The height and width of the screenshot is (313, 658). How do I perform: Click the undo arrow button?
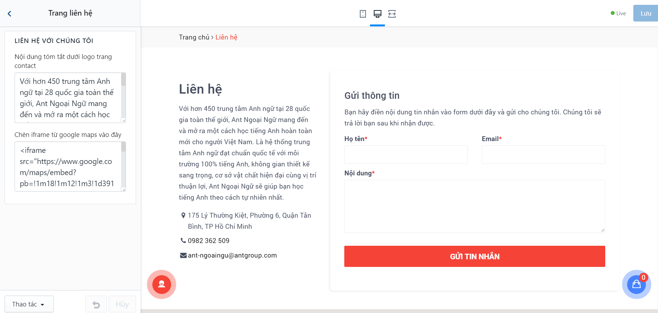[96, 304]
